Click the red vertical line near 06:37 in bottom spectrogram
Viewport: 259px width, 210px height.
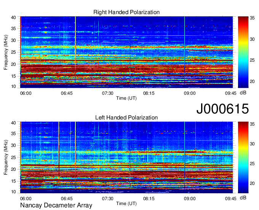point(59,150)
